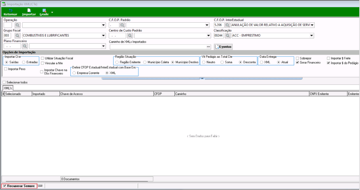Toggle the Sobrepor checkbox
The height and width of the screenshot is (190, 360).
[297, 59]
